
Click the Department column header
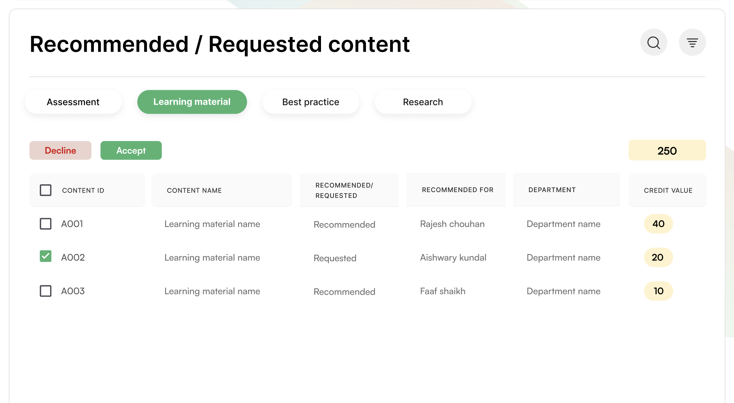(552, 190)
